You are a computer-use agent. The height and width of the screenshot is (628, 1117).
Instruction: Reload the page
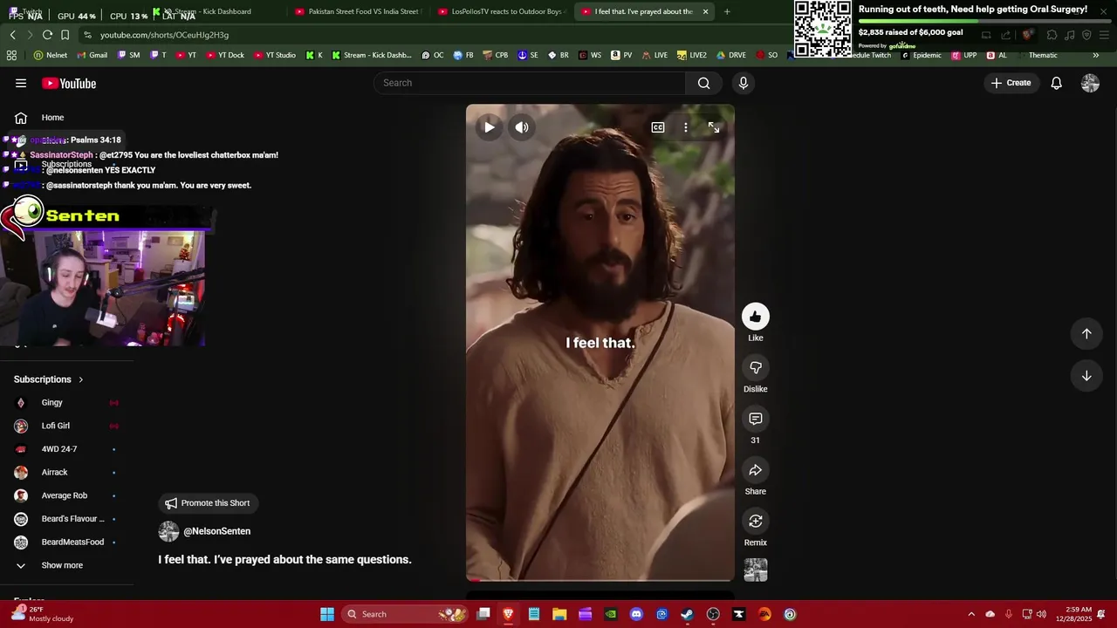click(x=47, y=35)
